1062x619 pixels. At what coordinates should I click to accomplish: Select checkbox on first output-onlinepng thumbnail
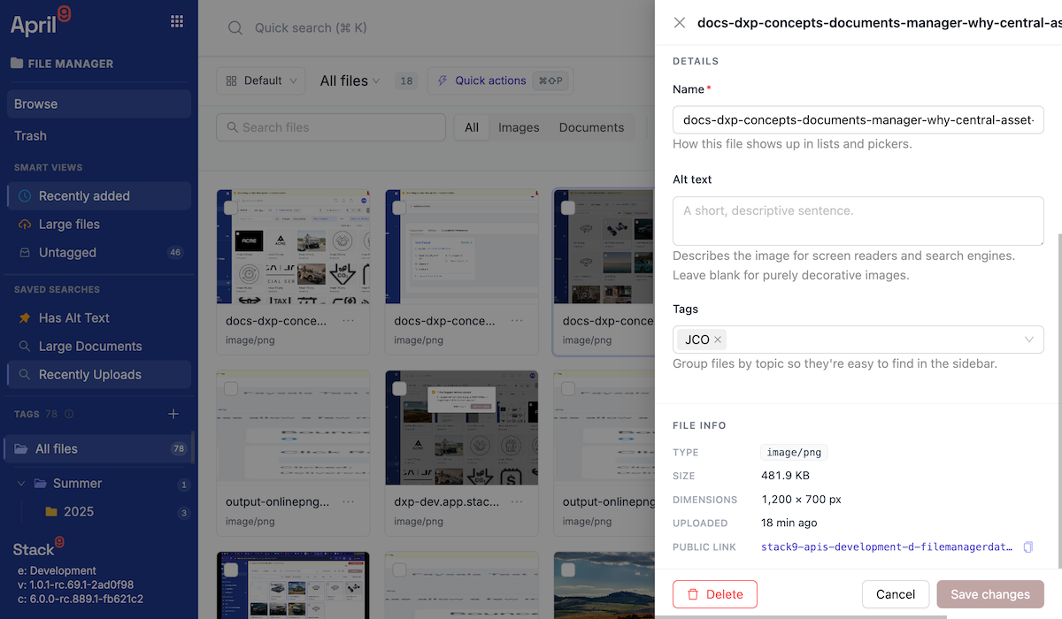pyautogui.click(x=231, y=388)
